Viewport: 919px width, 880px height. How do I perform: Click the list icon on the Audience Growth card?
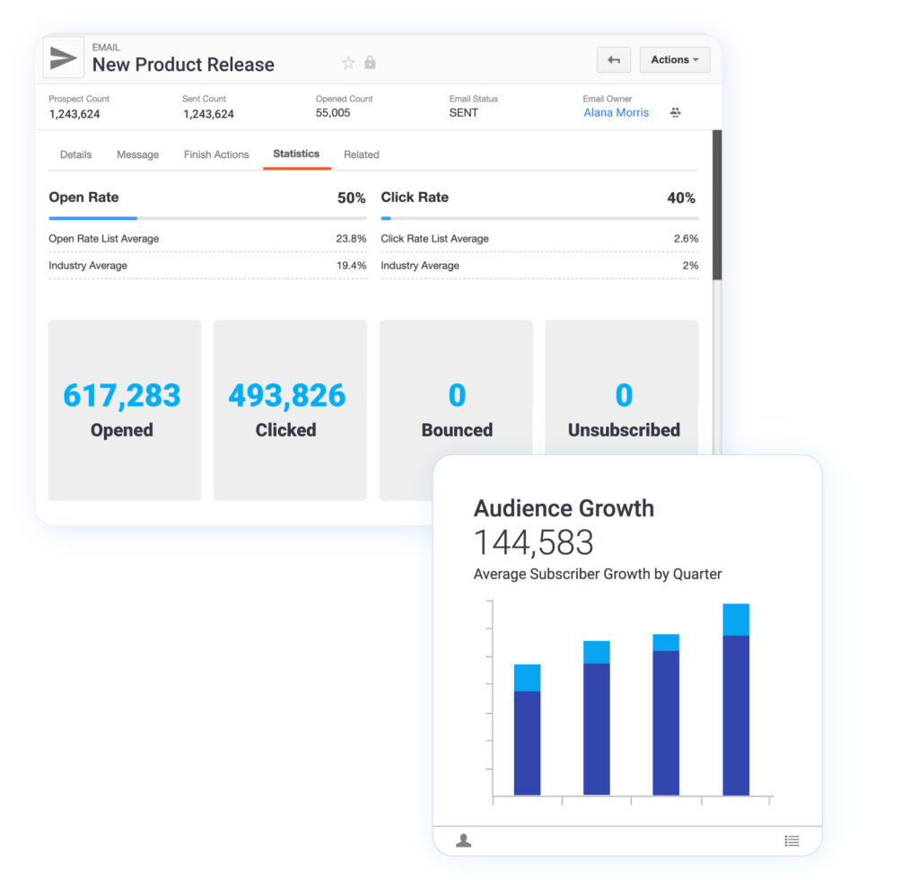(792, 840)
